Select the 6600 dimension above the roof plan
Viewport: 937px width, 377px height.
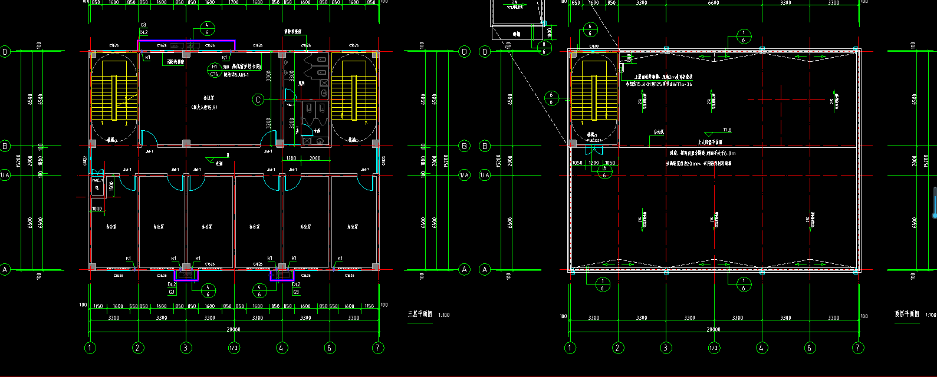(x=714, y=3)
